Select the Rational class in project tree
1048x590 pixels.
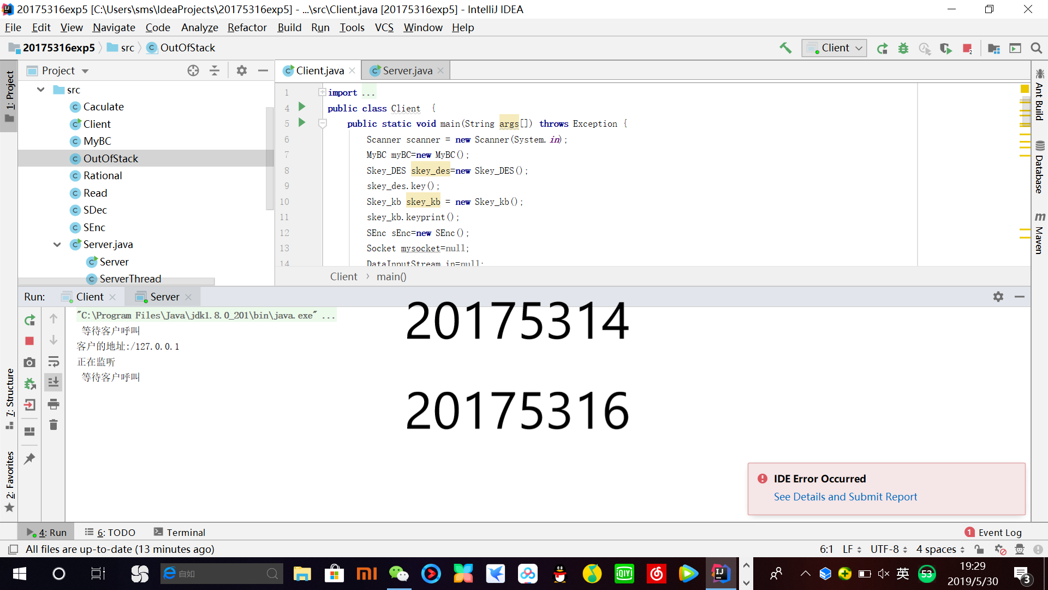point(103,175)
